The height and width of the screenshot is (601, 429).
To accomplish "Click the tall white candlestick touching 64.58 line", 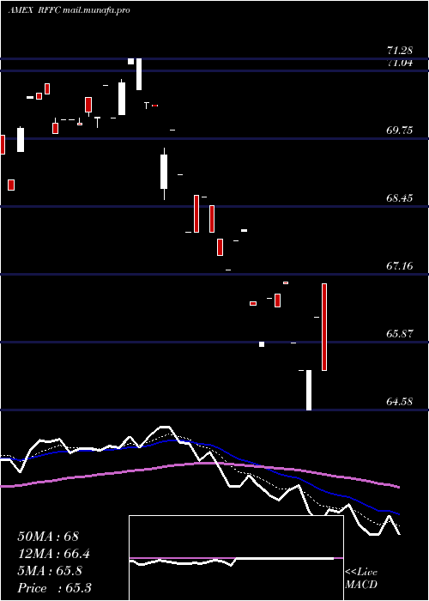I will point(309,390).
